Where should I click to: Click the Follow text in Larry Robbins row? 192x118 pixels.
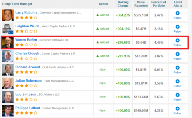tap(178, 18)
